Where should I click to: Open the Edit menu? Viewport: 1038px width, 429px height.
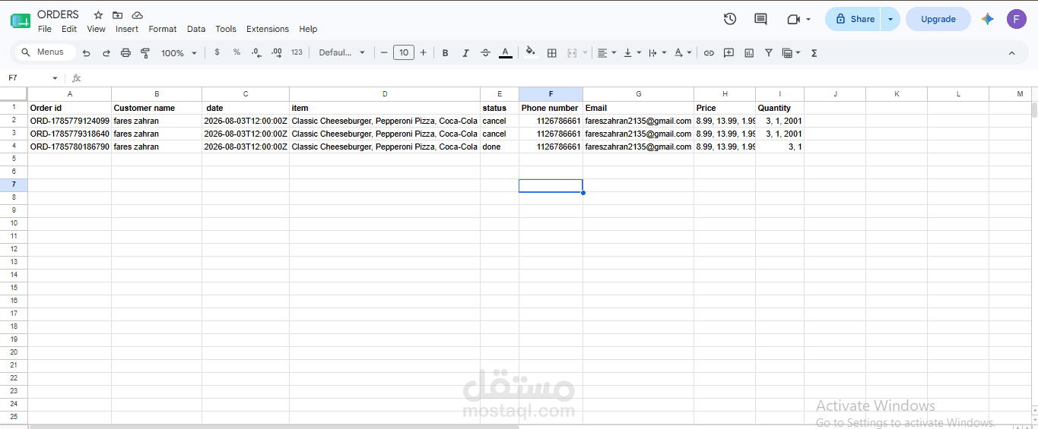click(x=69, y=29)
